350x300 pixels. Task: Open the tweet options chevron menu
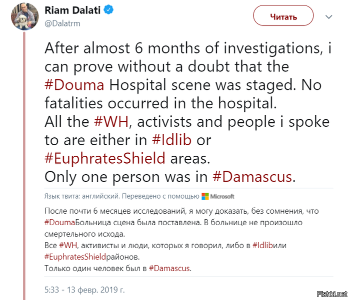coord(329,17)
